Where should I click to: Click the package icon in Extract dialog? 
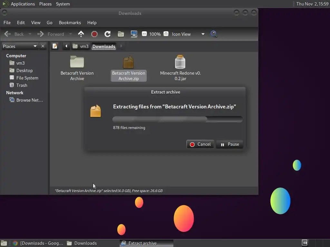click(x=95, y=111)
